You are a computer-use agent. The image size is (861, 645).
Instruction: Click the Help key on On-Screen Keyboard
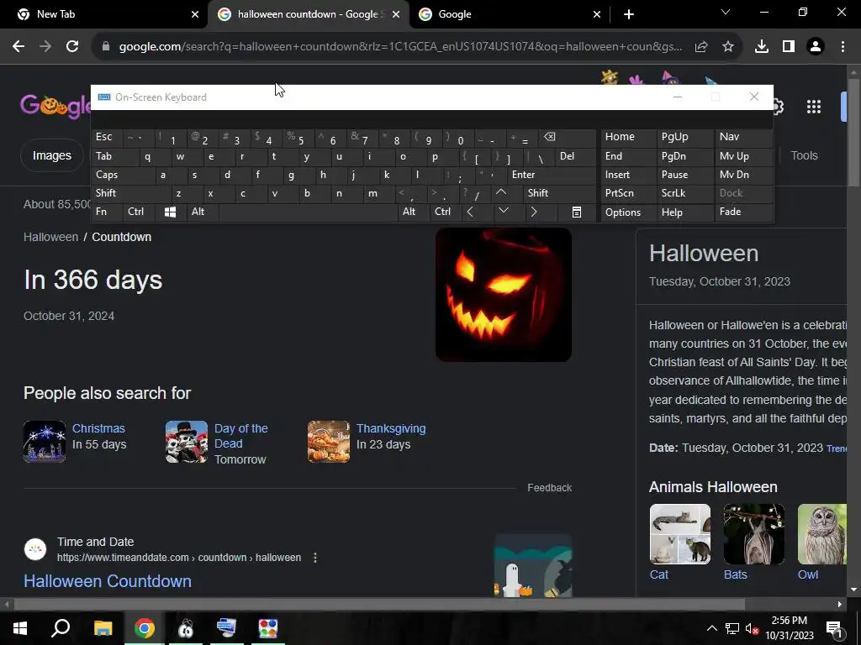coord(684,212)
